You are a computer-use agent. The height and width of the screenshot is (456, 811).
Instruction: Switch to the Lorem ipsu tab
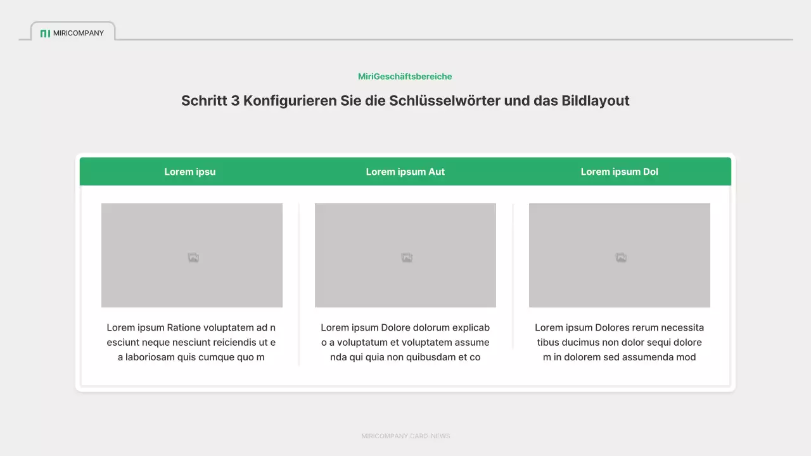pos(190,171)
